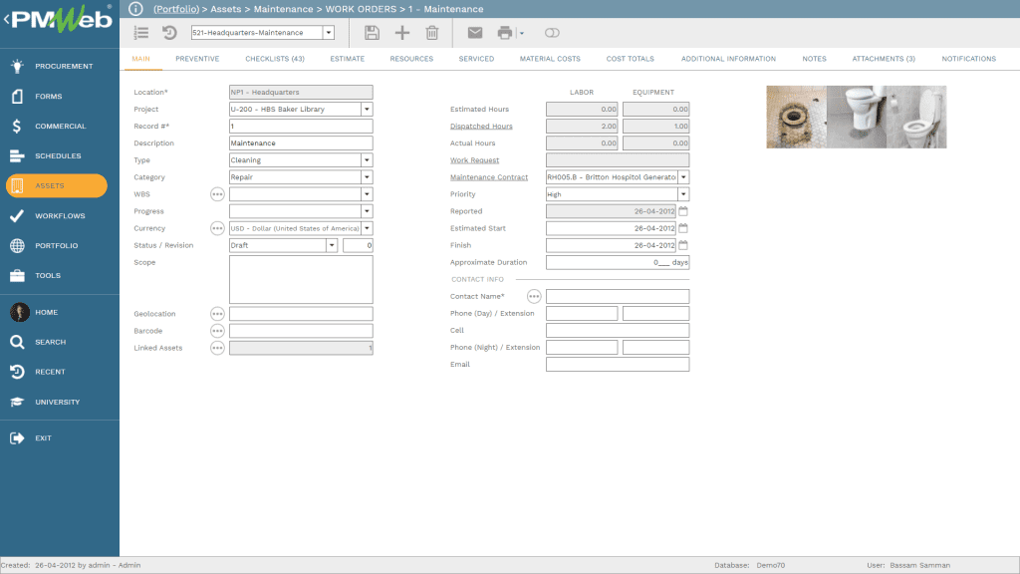This screenshot has width=1020, height=574.
Task: Switch to the Material Costs tab
Action: click(550, 59)
